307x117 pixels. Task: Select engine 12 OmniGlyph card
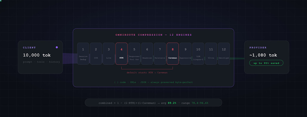[224, 53]
